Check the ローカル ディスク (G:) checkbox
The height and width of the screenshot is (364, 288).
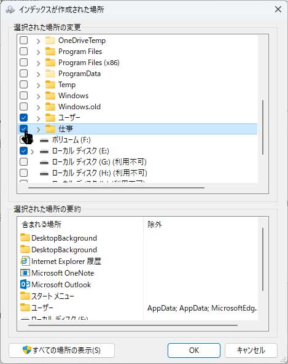24,162
